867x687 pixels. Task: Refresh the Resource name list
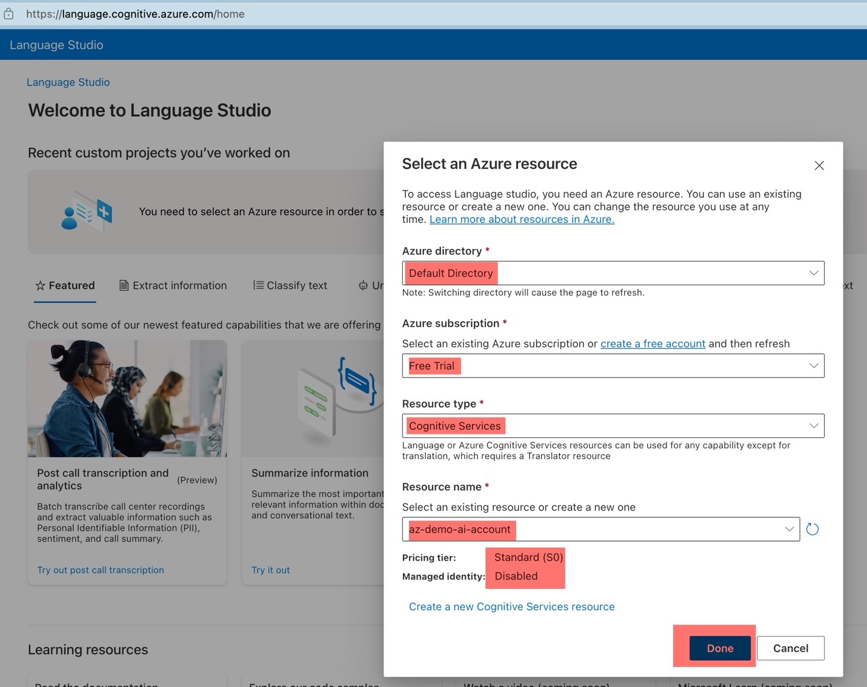pyautogui.click(x=812, y=528)
